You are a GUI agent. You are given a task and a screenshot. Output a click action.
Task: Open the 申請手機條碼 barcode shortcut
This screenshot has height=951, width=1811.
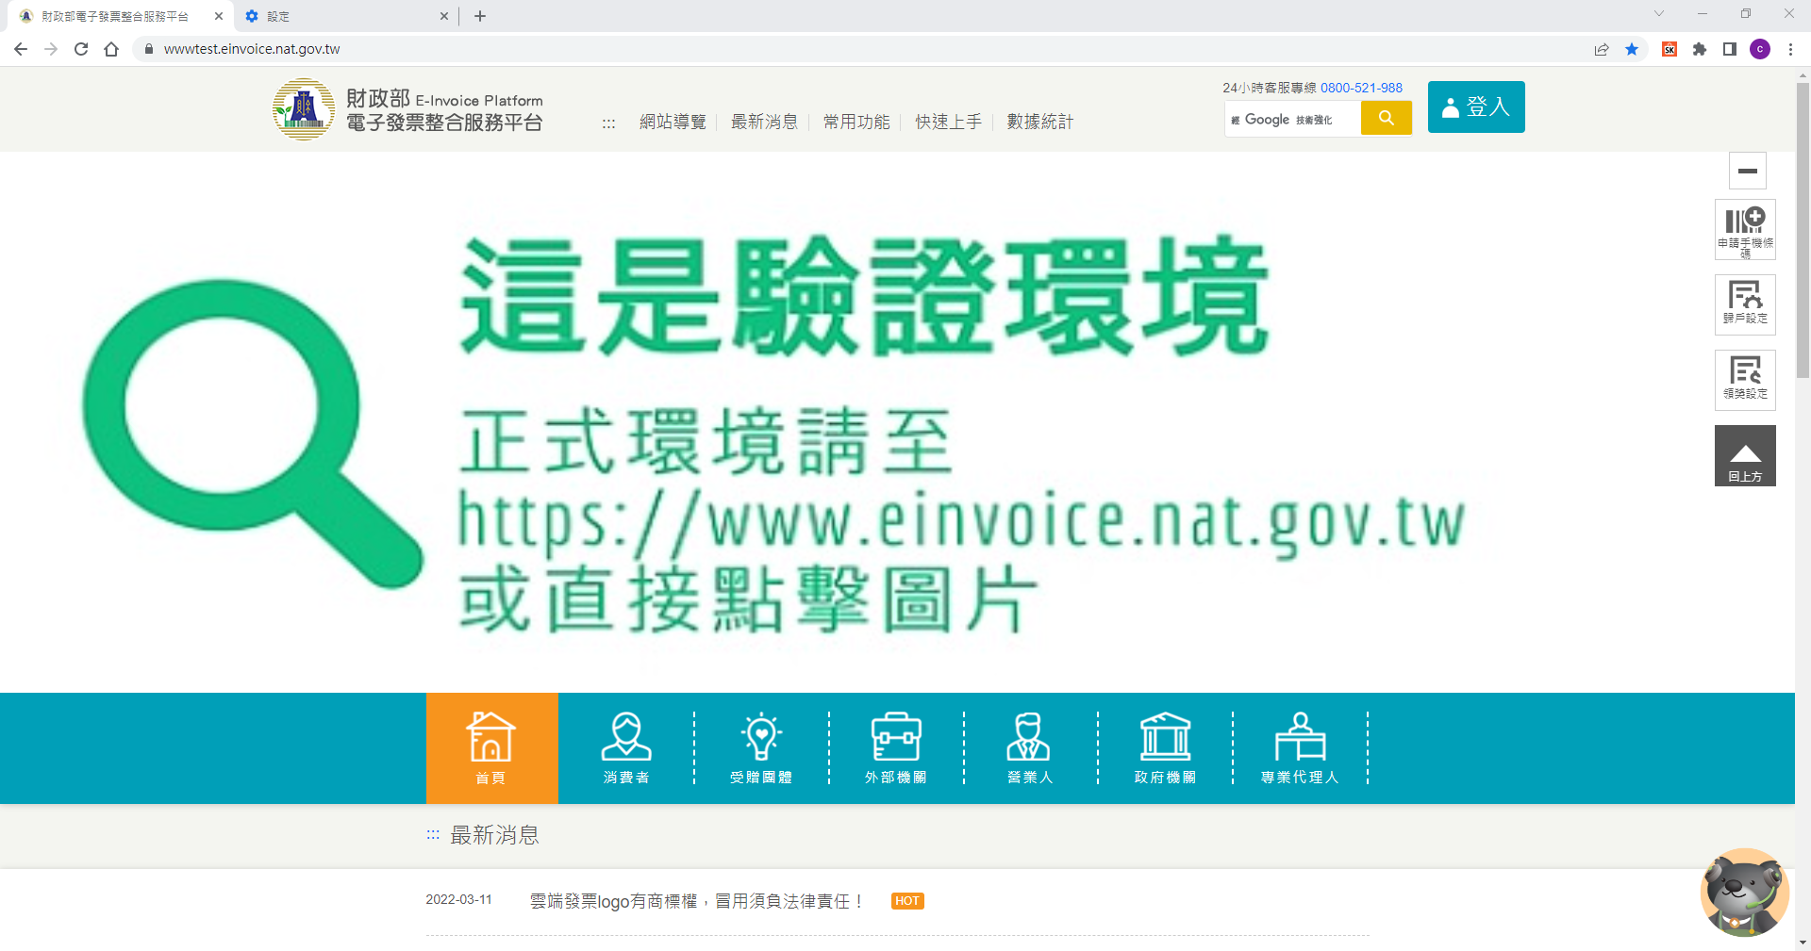[x=1745, y=230]
